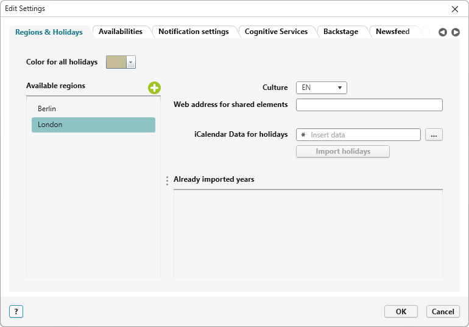Click the Already imported years list area
The image size is (469, 327).
click(308, 234)
